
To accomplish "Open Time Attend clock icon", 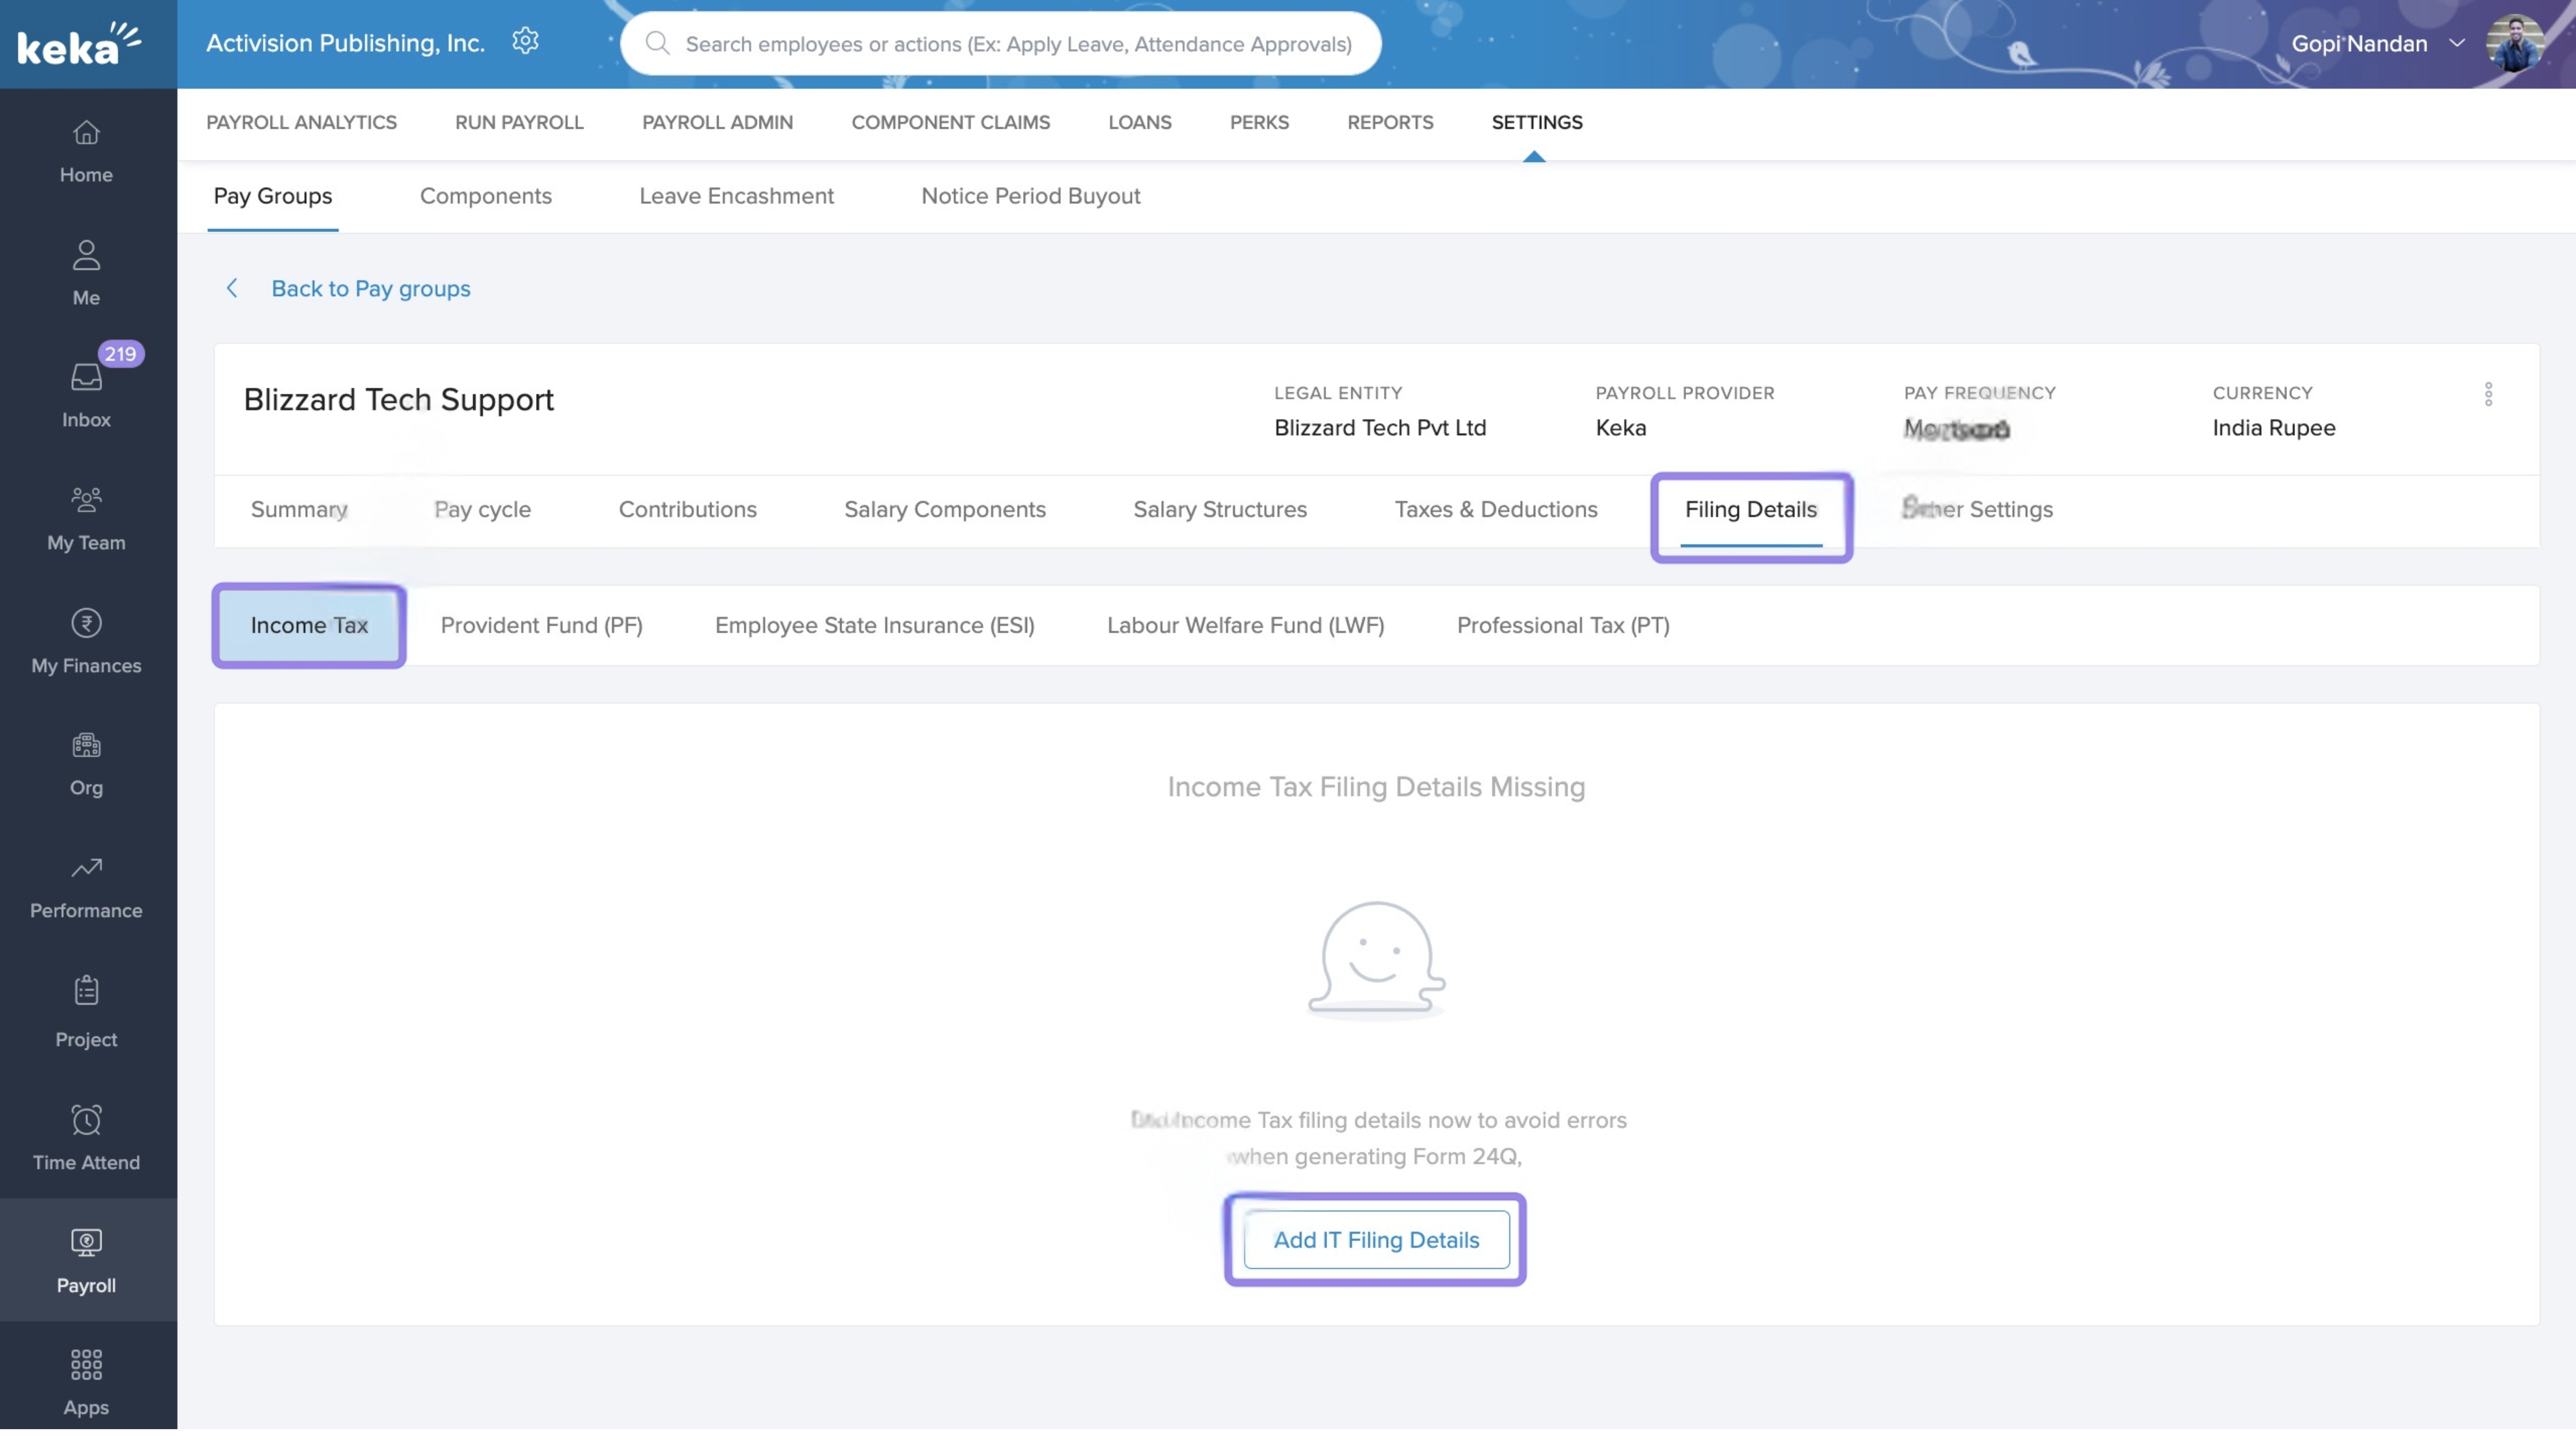I will tap(86, 1120).
